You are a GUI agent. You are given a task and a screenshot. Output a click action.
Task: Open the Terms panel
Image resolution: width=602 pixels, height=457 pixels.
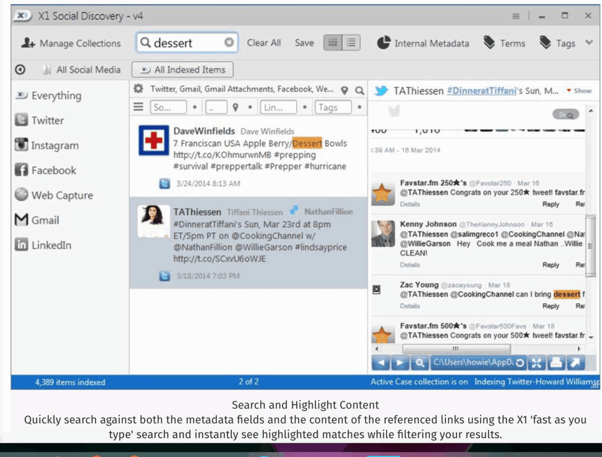(505, 43)
